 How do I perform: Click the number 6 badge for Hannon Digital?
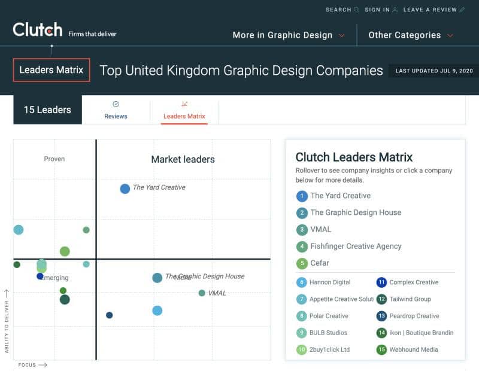click(302, 282)
